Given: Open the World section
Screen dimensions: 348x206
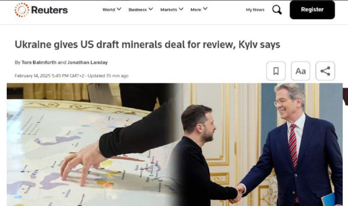Looking at the screenshot, I should click(x=109, y=10).
